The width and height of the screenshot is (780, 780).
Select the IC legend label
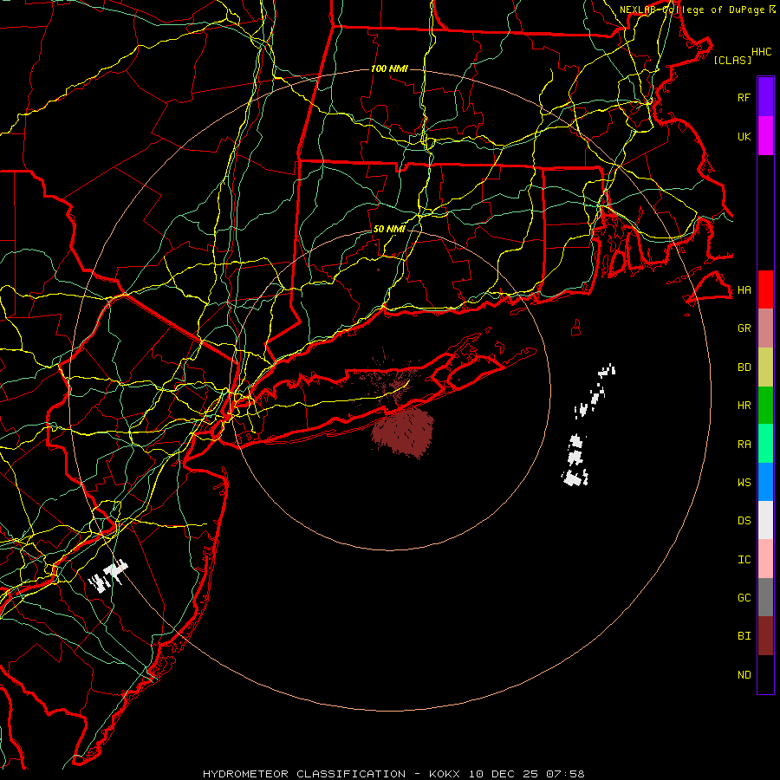(744, 560)
